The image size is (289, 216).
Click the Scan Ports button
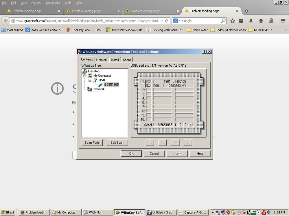tap(92, 142)
